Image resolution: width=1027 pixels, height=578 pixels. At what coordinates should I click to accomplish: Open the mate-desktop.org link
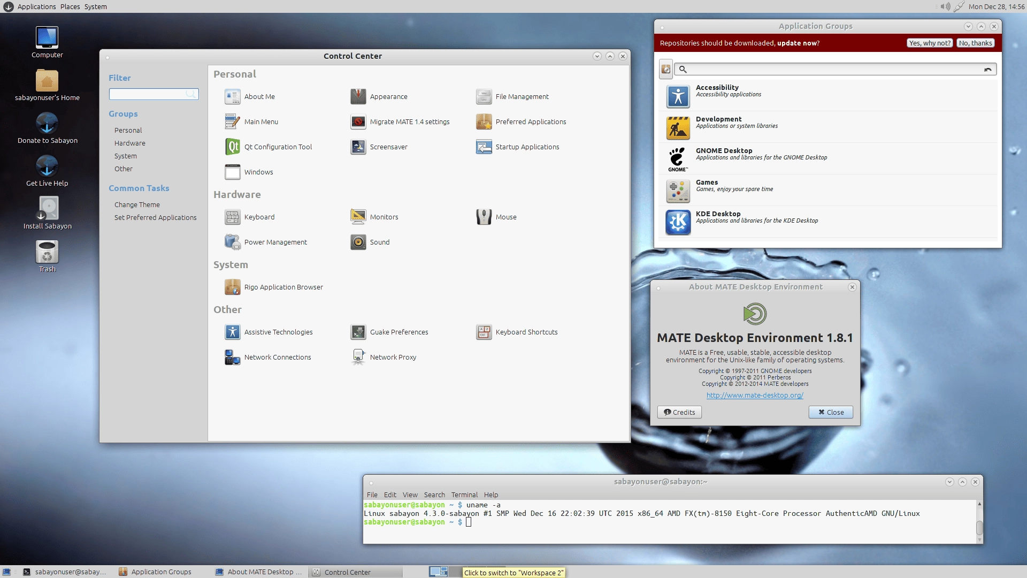(755, 396)
